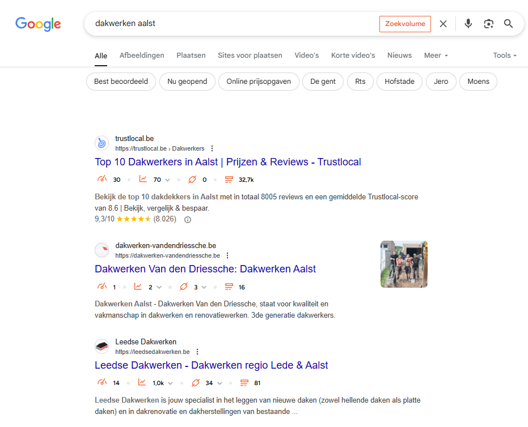Click the https://dakwerken-vandendriessche.be URL

(x=167, y=255)
